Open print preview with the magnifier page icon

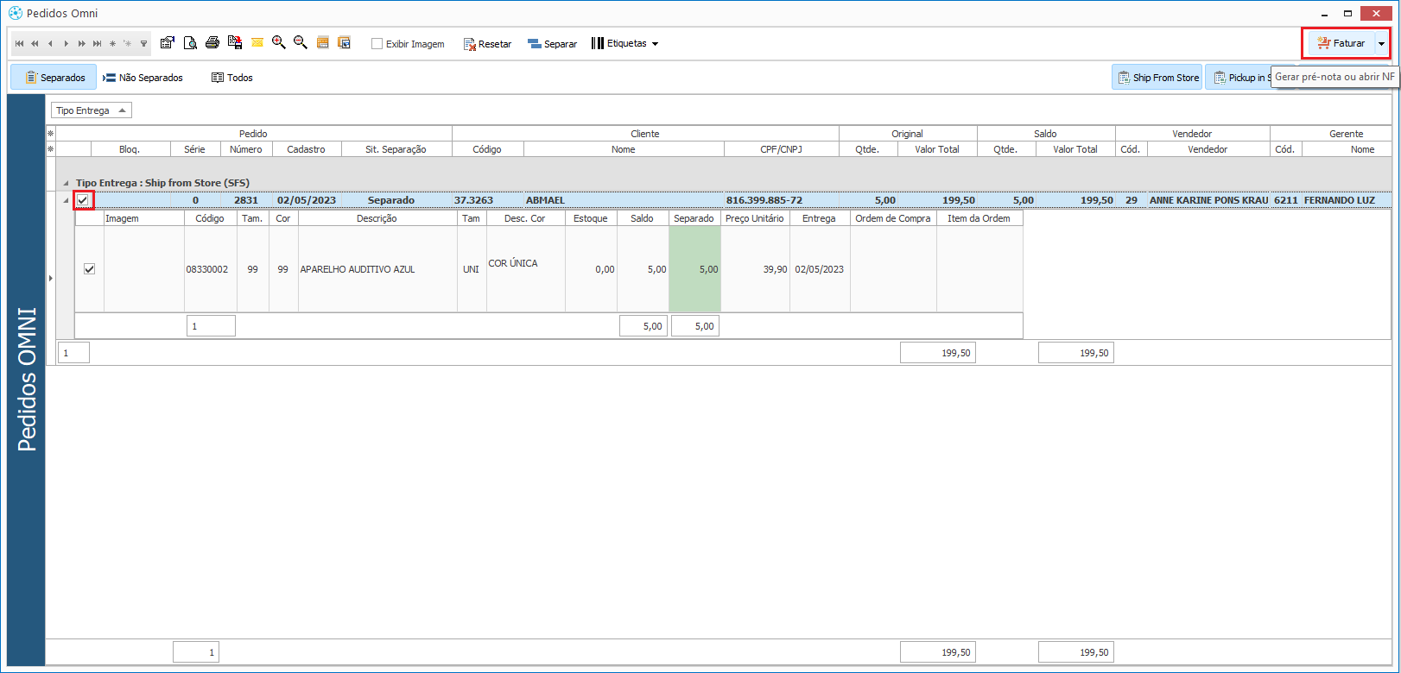point(190,42)
